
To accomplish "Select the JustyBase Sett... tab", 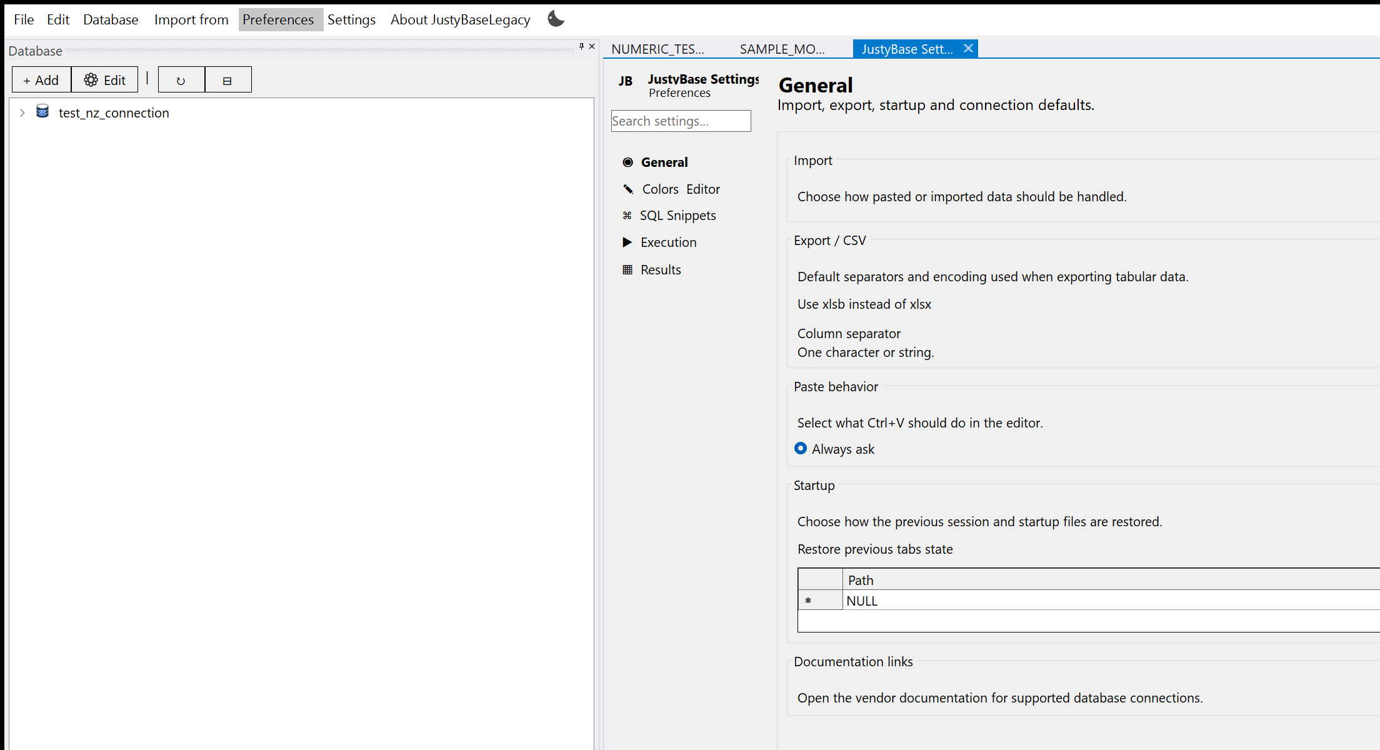I will tap(907, 49).
